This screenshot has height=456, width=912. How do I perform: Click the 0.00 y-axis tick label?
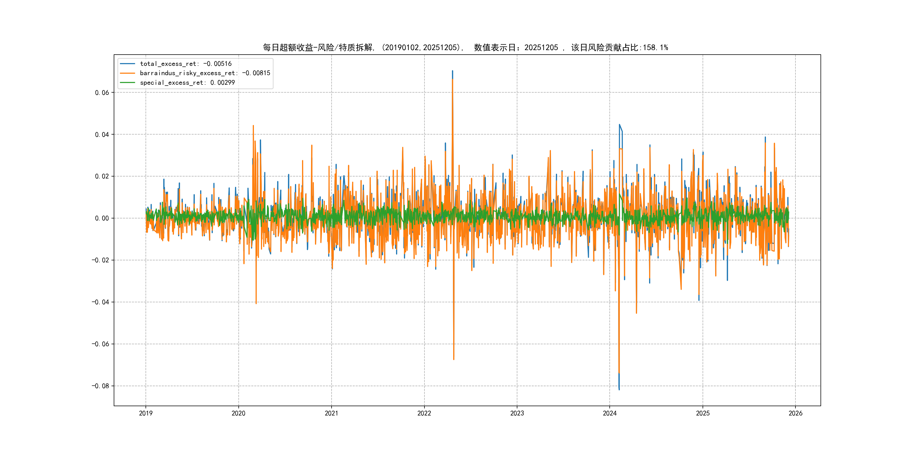click(x=102, y=218)
